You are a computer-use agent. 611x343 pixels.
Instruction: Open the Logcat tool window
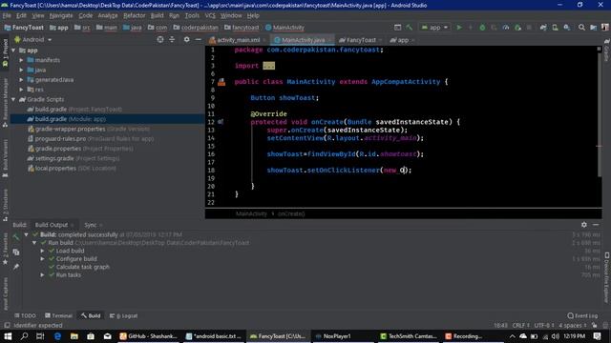pyautogui.click(x=123, y=315)
